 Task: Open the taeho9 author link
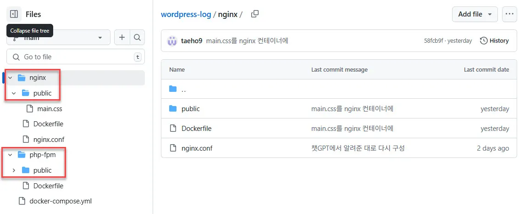coord(192,41)
